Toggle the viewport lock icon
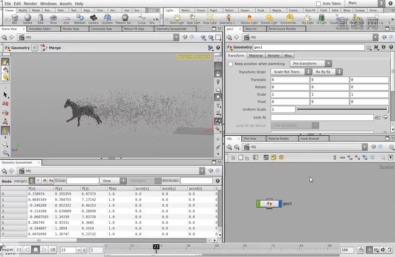This screenshot has height=257, width=395. click(x=218, y=74)
